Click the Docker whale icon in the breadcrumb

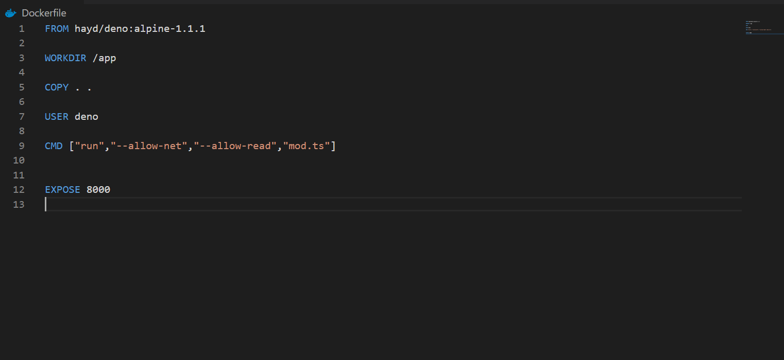pyautogui.click(x=10, y=13)
